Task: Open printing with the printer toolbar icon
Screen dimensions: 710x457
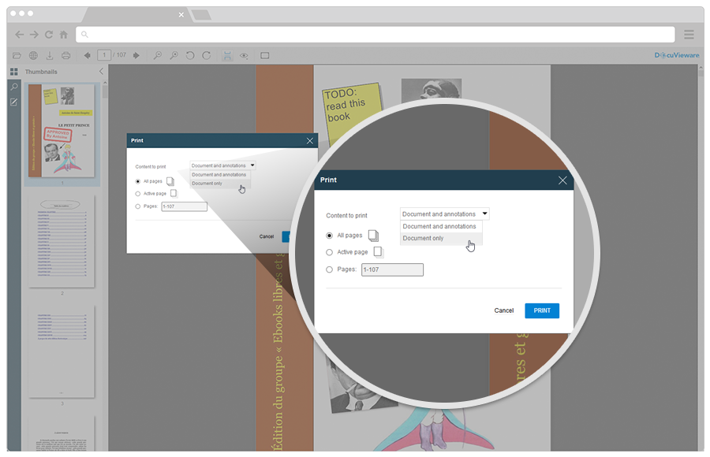Action: click(66, 55)
